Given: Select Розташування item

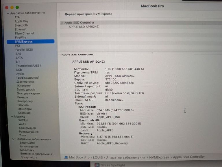Looking at the screenshot, I should 29,132.
